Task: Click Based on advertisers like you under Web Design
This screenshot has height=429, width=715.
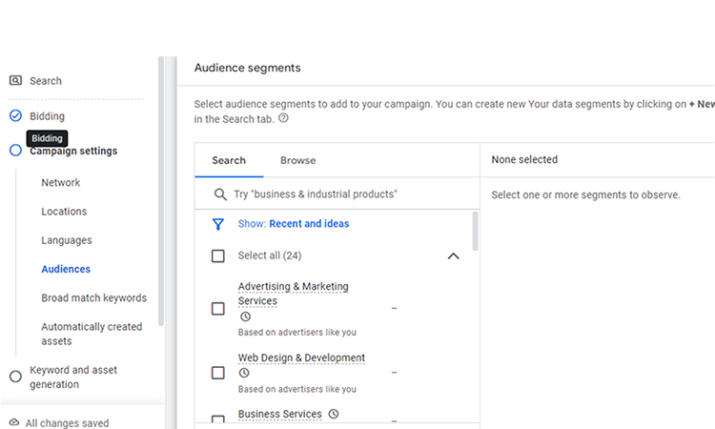Action: click(x=296, y=389)
